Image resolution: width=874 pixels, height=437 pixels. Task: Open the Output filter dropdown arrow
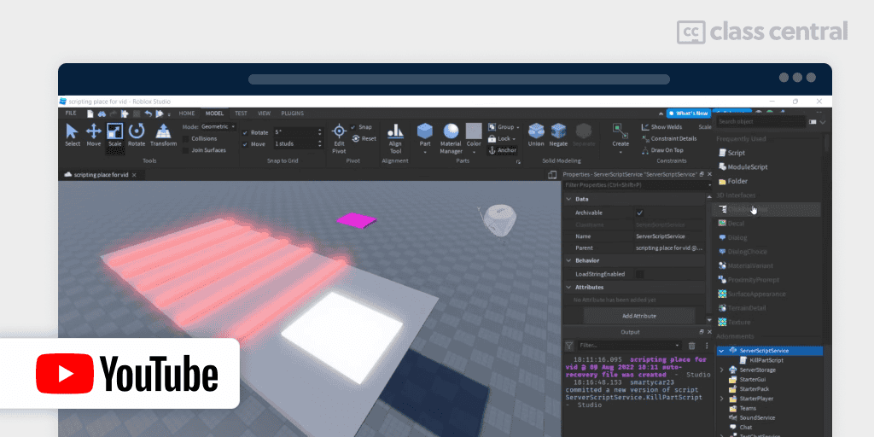(677, 346)
